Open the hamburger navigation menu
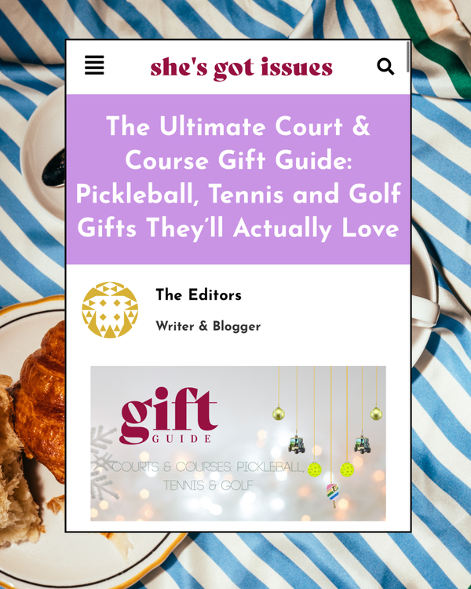This screenshot has height=589, width=471. (x=94, y=65)
